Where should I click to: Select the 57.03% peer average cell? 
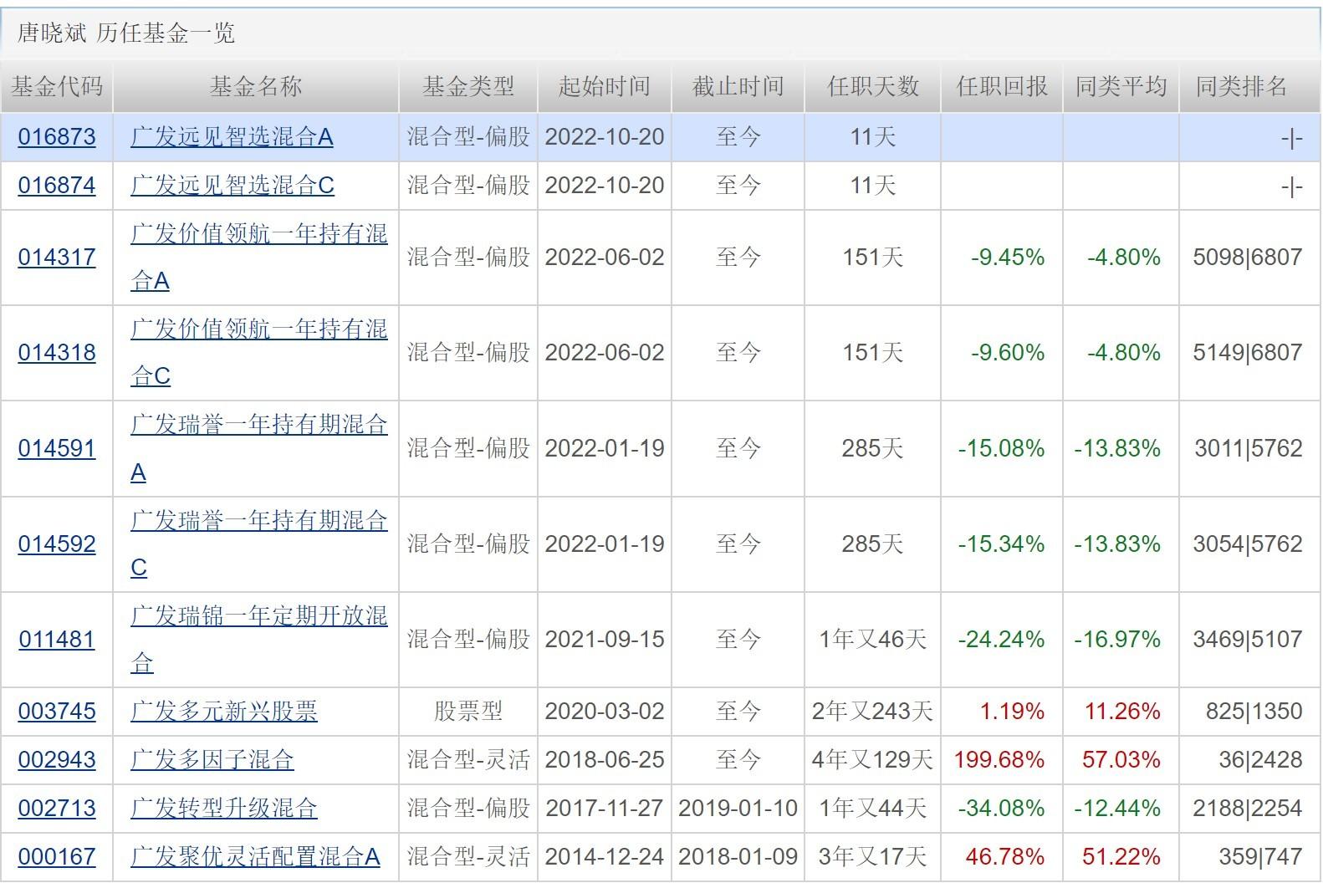click(1121, 760)
